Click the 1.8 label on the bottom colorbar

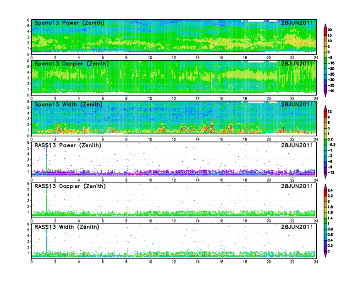(x=330, y=207)
